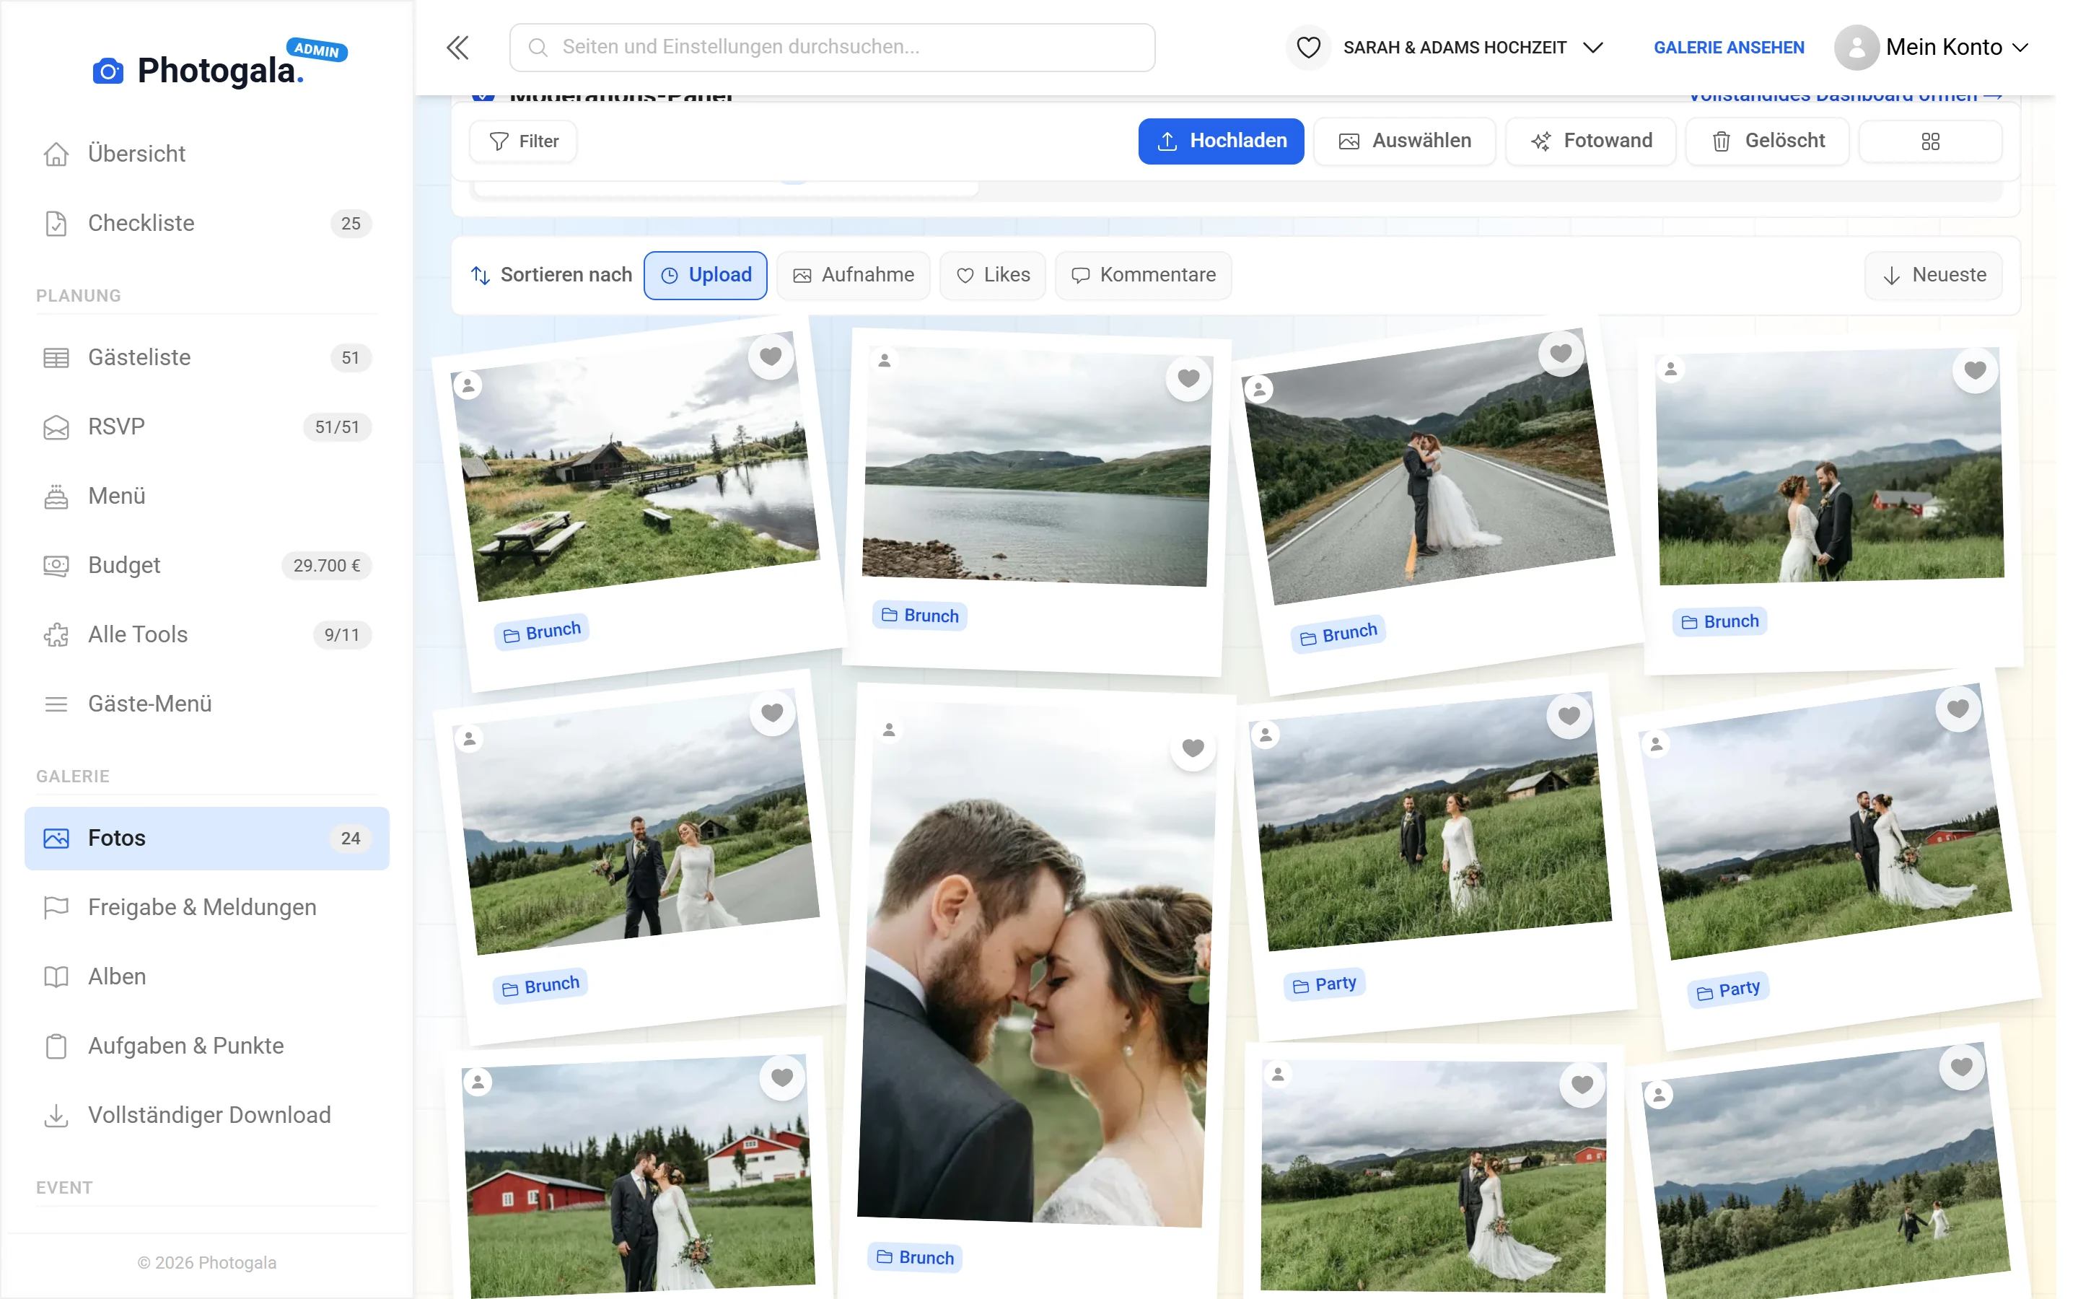Viewport: 2078px width, 1299px height.
Task: Open the Filter options
Action: coord(523,141)
